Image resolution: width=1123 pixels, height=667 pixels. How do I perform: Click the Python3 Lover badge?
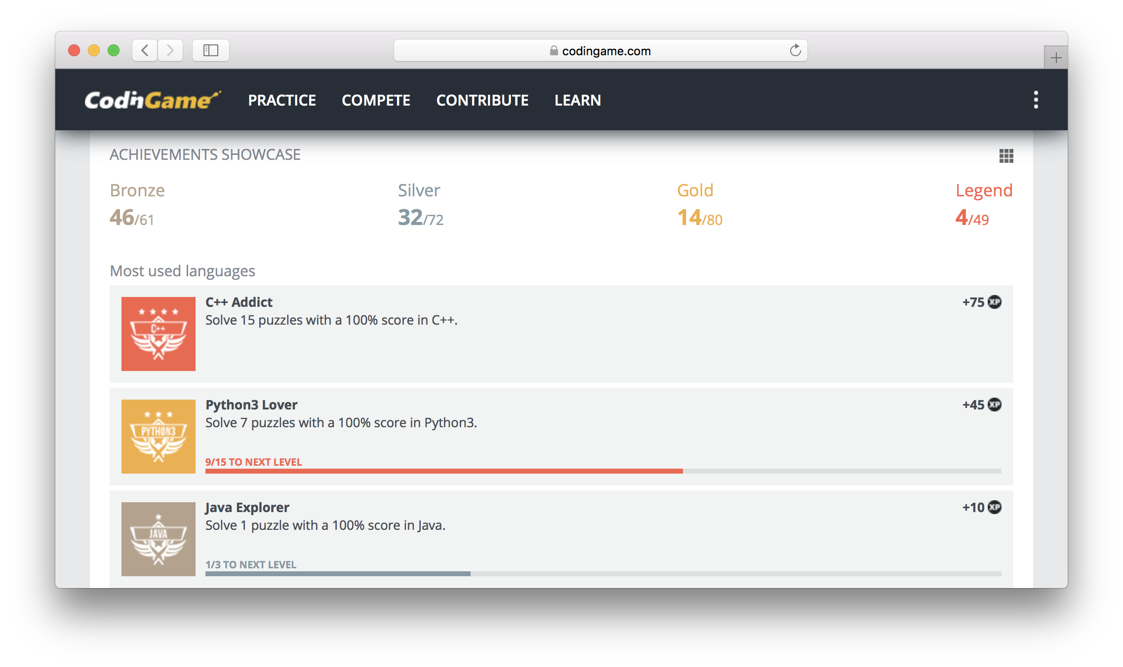[159, 437]
